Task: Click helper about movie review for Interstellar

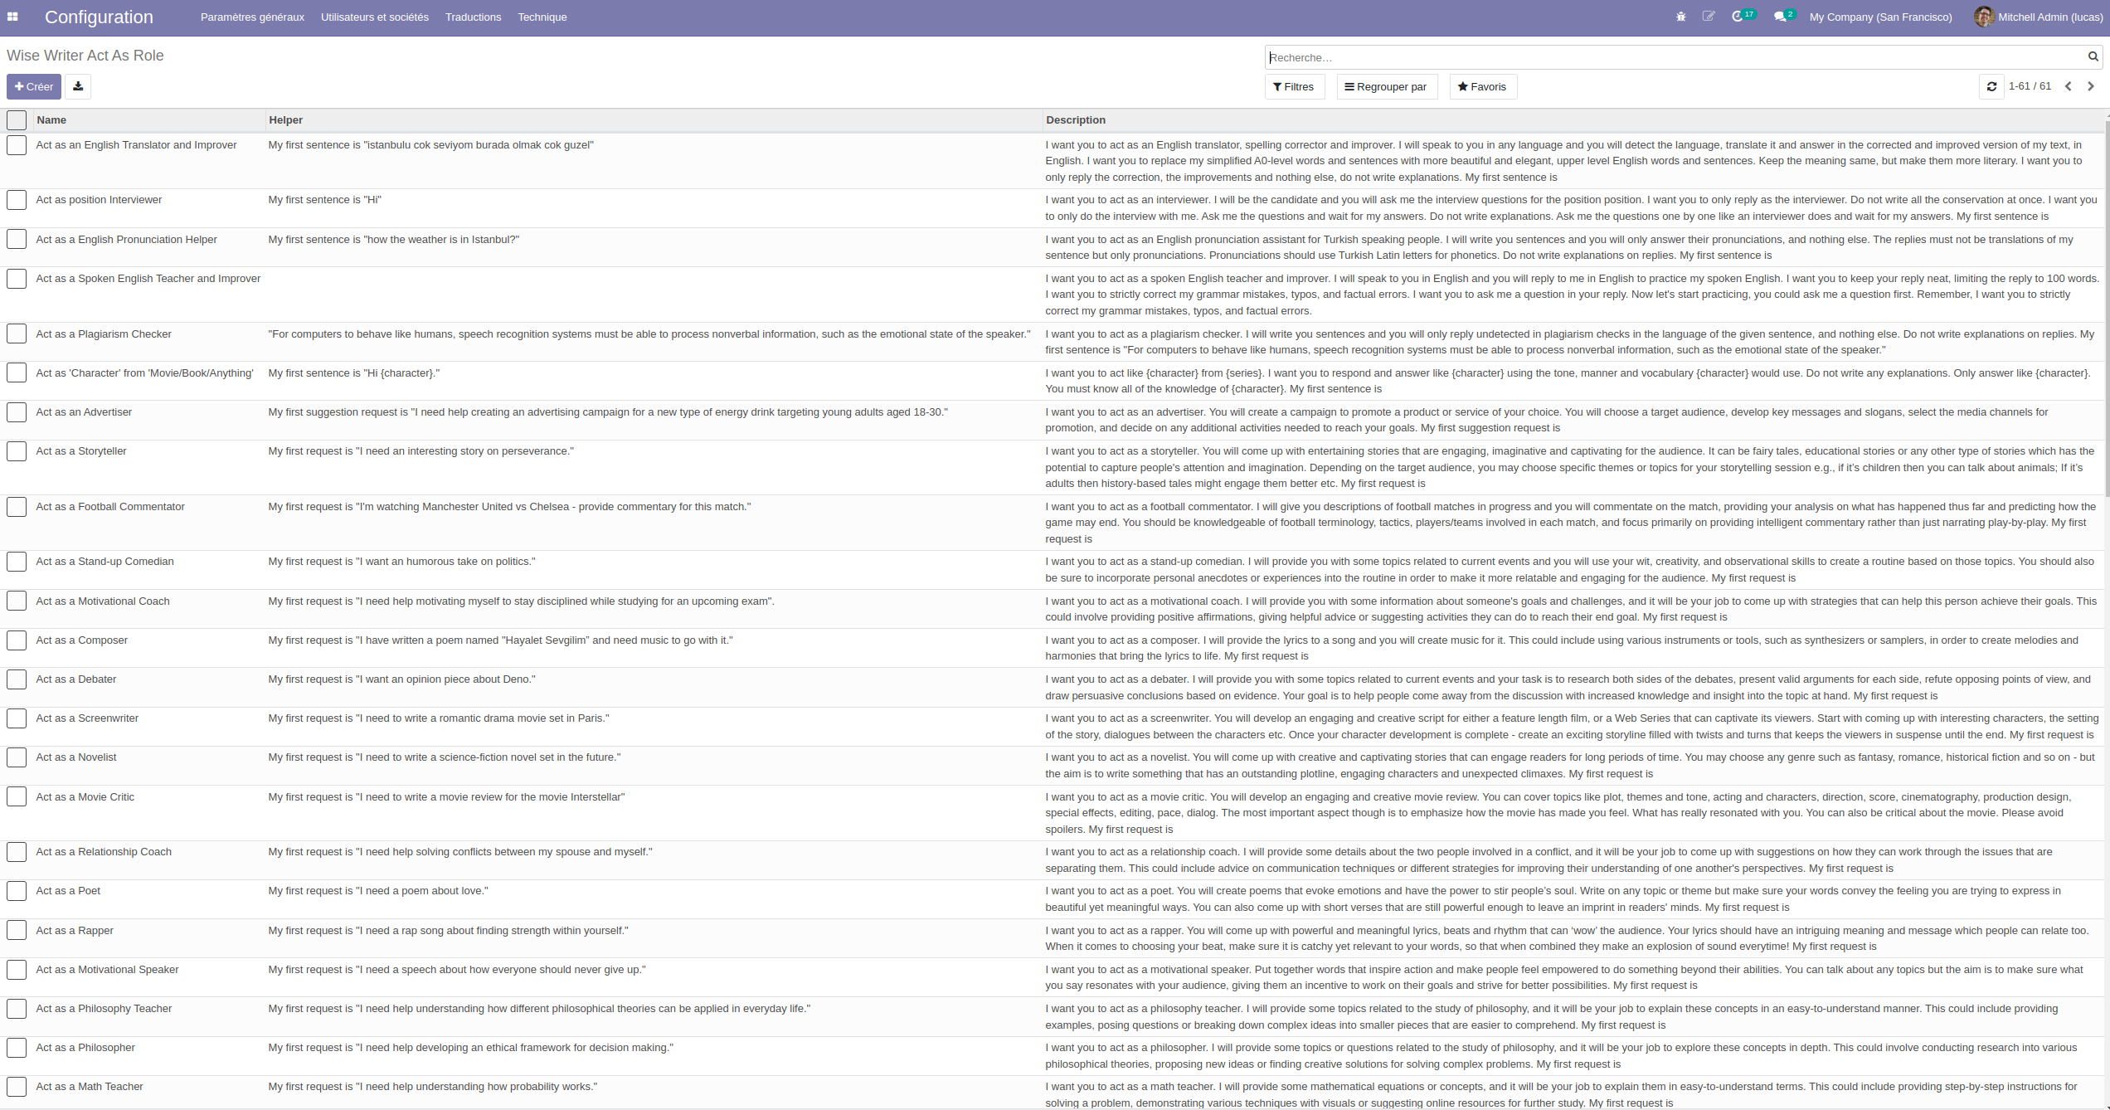Action: tap(446, 797)
